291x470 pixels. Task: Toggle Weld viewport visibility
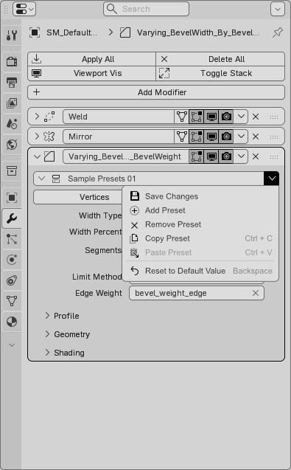coord(211,117)
